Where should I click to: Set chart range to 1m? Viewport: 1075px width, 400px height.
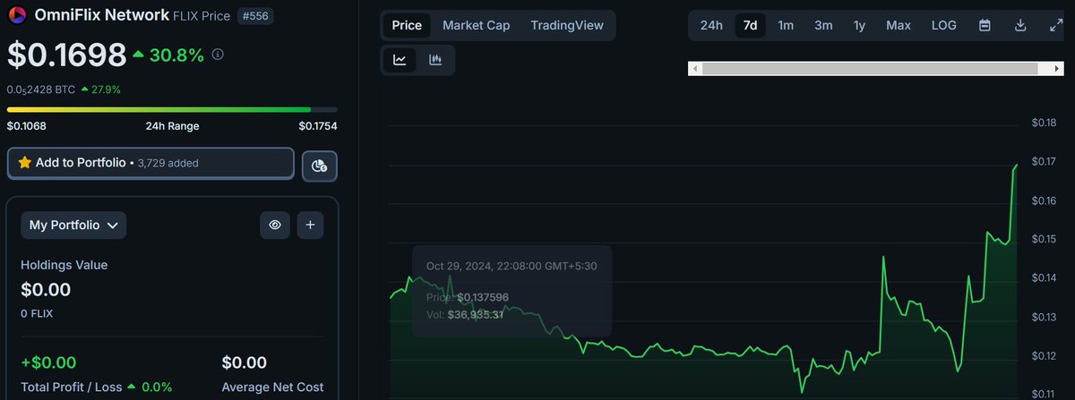coord(786,25)
